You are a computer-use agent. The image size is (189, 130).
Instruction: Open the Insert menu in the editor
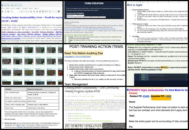[18, 8]
